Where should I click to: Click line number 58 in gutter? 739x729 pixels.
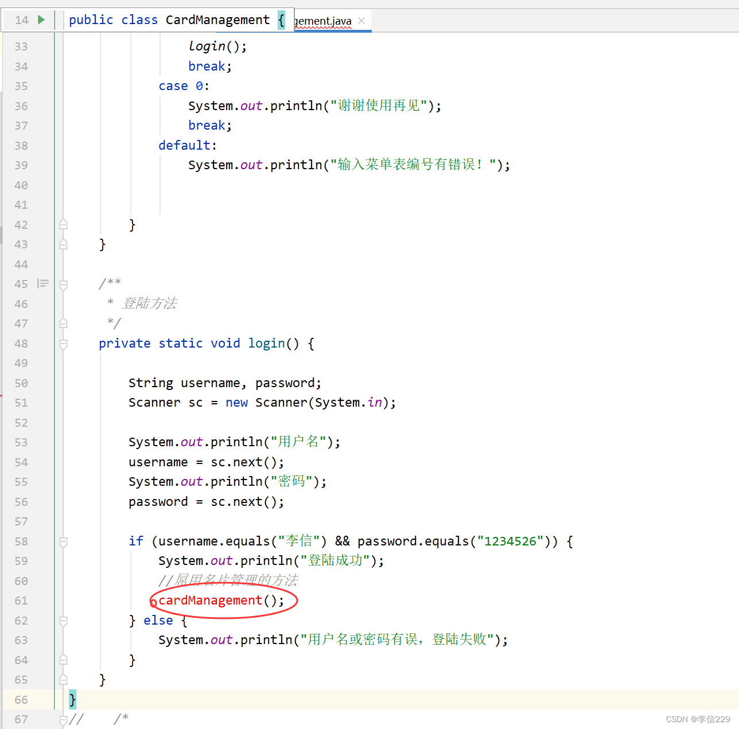[x=21, y=541]
